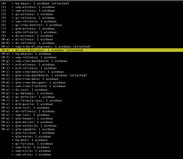183x159 pixels.
Task: Click the (M-d) shortcut label
Action: tap(5, 50)
